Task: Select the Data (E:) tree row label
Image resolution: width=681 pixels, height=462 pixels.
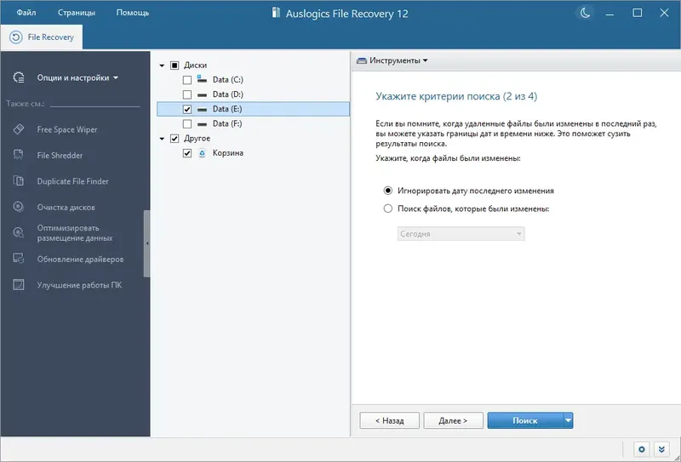Action: pos(227,110)
